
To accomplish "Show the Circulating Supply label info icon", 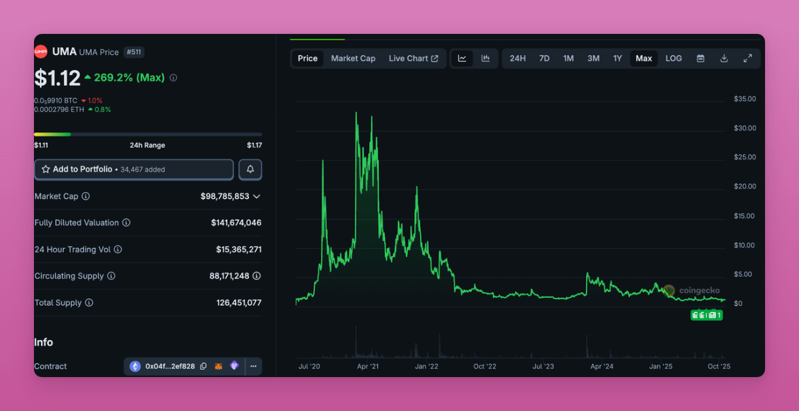I will coord(111,276).
